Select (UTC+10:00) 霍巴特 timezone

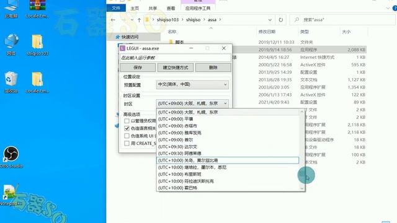(228, 188)
